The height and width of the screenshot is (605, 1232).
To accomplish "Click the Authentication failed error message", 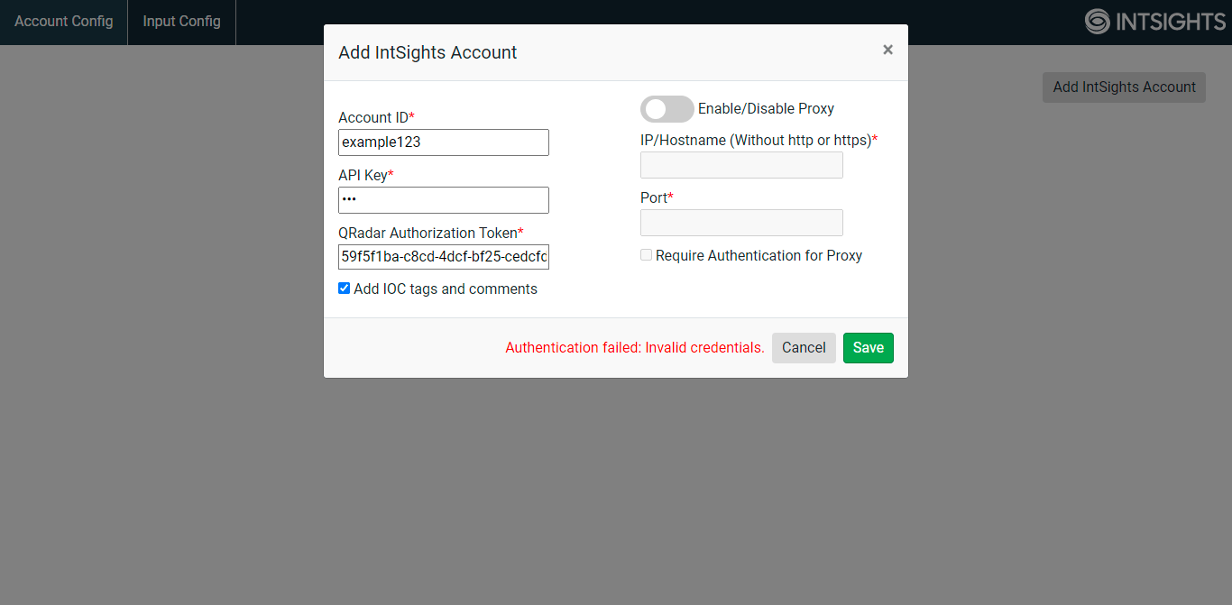I will tap(635, 348).
